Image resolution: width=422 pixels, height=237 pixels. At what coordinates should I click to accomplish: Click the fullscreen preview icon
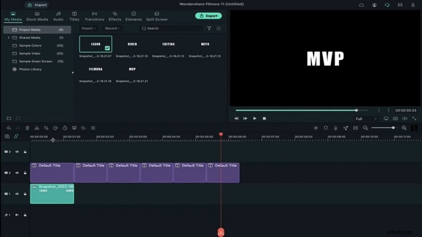pyautogui.click(x=414, y=118)
